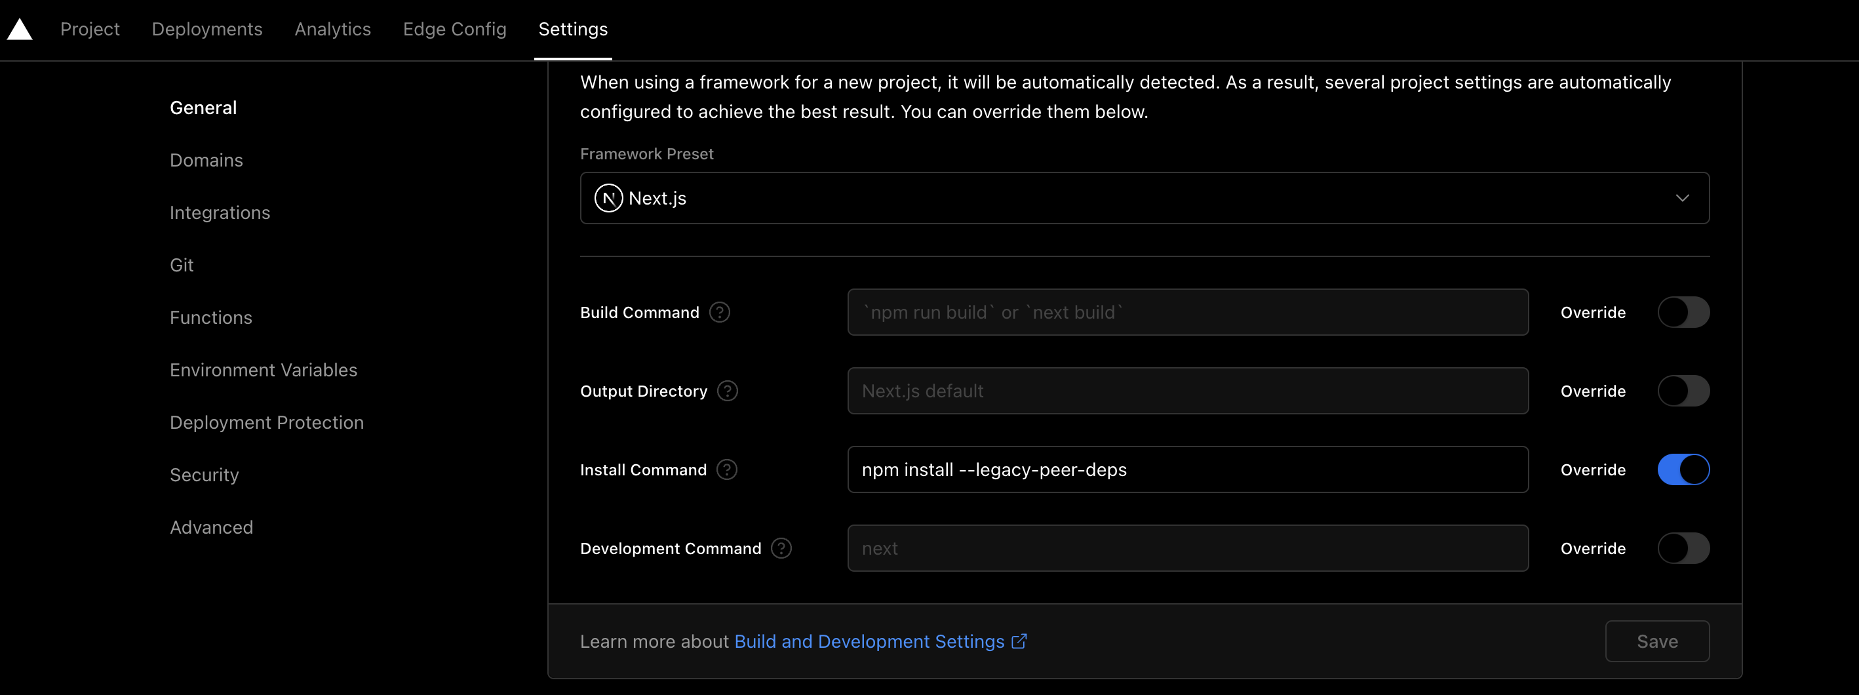
Task: Click the Install Command input field
Action: click(x=1188, y=469)
